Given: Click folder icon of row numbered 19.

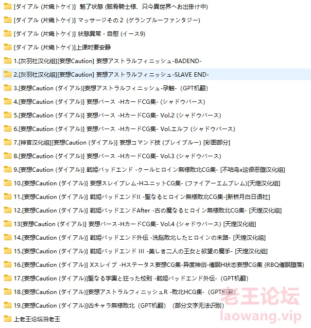Looking at the screenshot, I should 8,306.
